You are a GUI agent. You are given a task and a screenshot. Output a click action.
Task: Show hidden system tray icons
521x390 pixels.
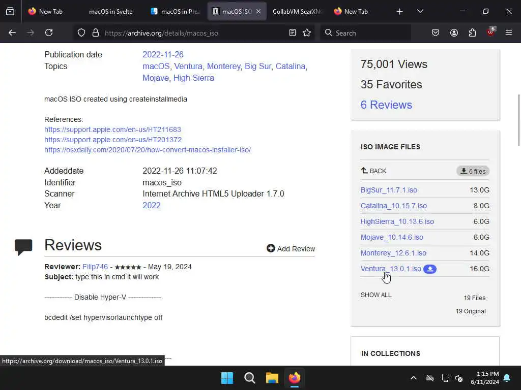point(414,378)
